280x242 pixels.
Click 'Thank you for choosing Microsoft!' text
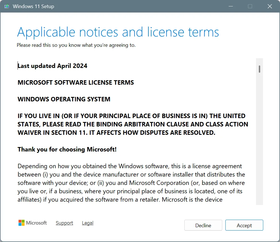67,149
